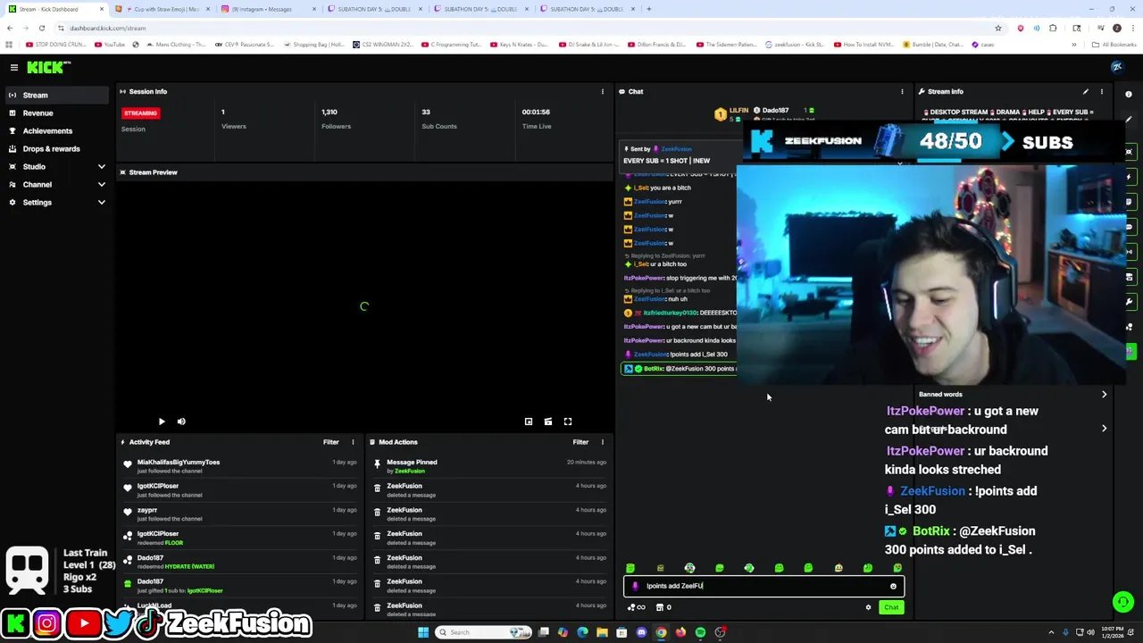Toggle stream preview volume mute
Viewport: 1143px width, 643px height.
click(181, 422)
